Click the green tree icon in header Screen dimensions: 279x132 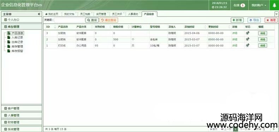pyautogui.click(x=274, y=5)
